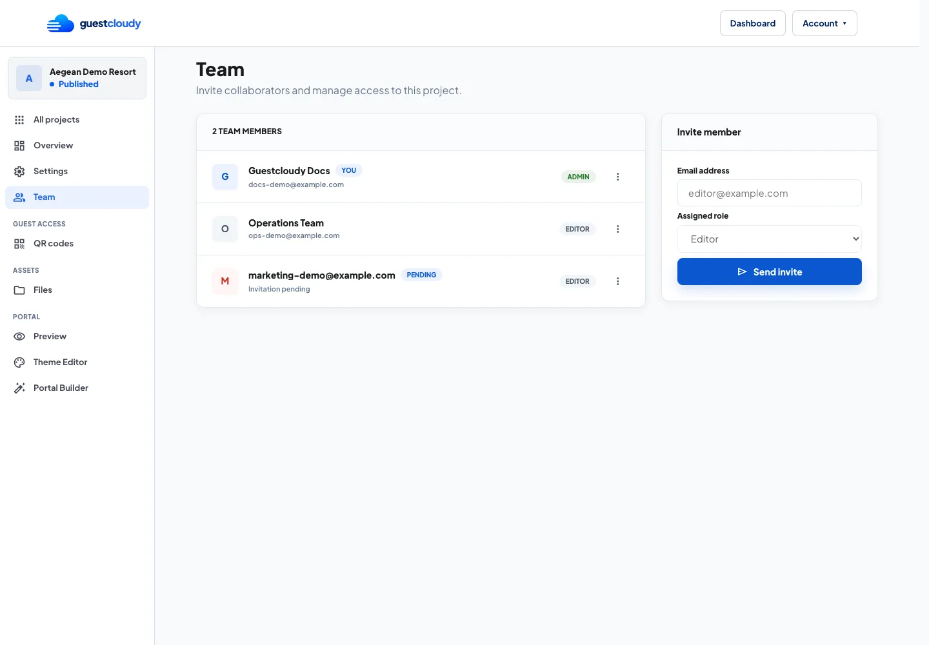Click the guestcloudy brand name

[x=110, y=24]
